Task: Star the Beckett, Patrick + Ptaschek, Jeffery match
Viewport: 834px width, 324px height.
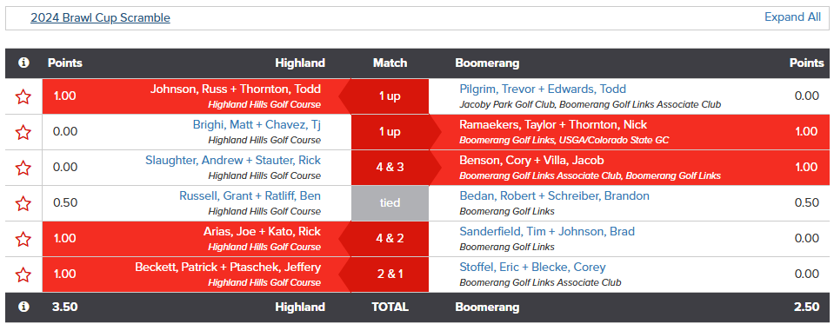Action: tap(23, 274)
